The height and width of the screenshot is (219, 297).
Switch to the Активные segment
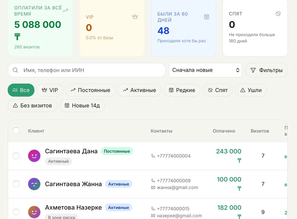(x=139, y=90)
